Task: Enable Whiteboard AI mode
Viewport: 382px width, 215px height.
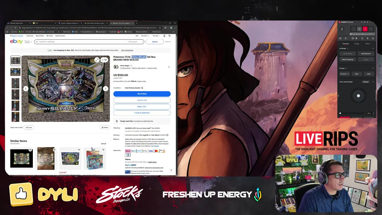Action: [366, 54]
